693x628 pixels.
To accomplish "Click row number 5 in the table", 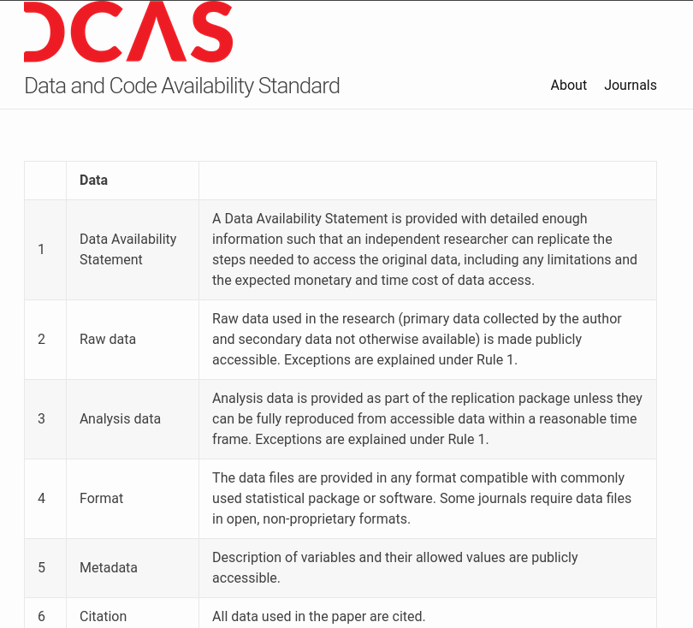I will pos(41,567).
